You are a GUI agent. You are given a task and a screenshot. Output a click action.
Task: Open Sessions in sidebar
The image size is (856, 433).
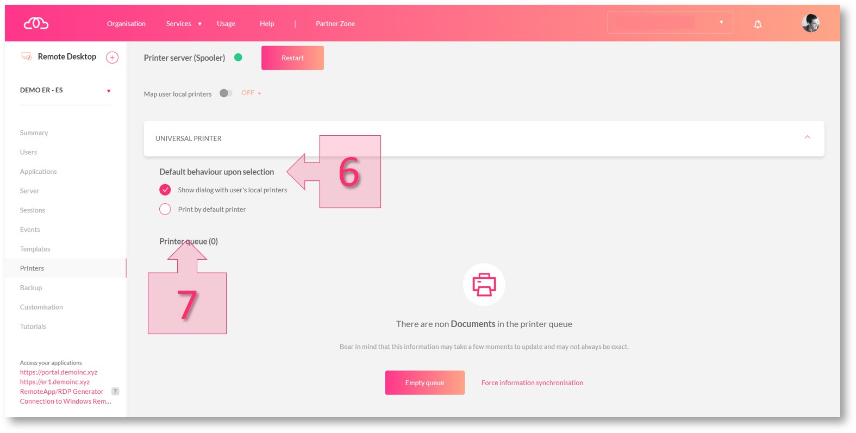33,210
